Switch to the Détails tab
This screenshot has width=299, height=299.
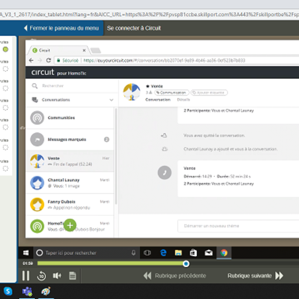[x=184, y=100]
